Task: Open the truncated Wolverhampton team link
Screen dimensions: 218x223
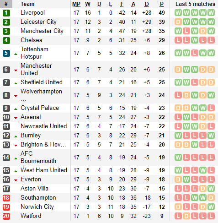Action: [41, 95]
